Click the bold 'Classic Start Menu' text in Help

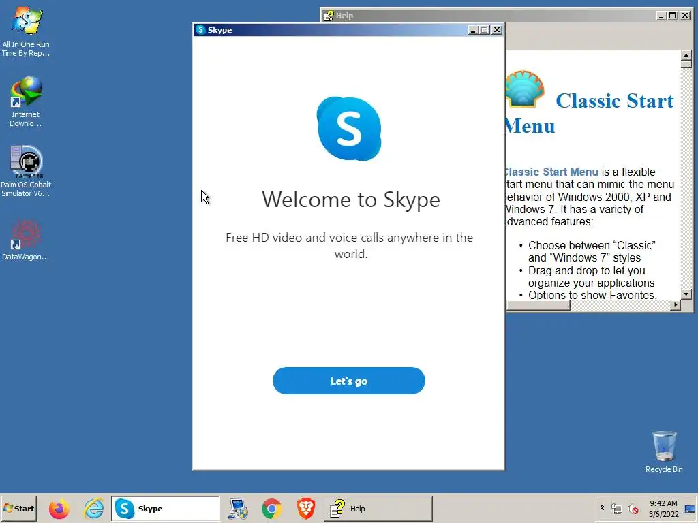551,172
